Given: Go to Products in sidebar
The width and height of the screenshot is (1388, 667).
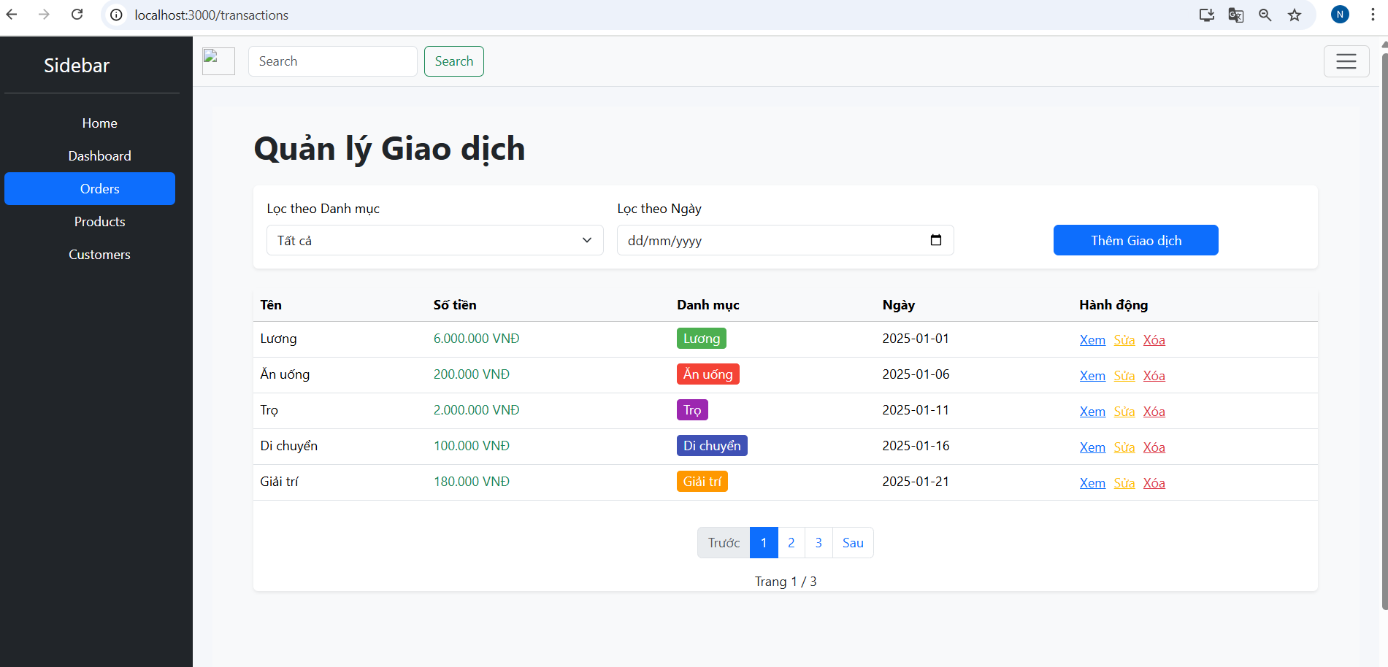Looking at the screenshot, I should click(99, 222).
